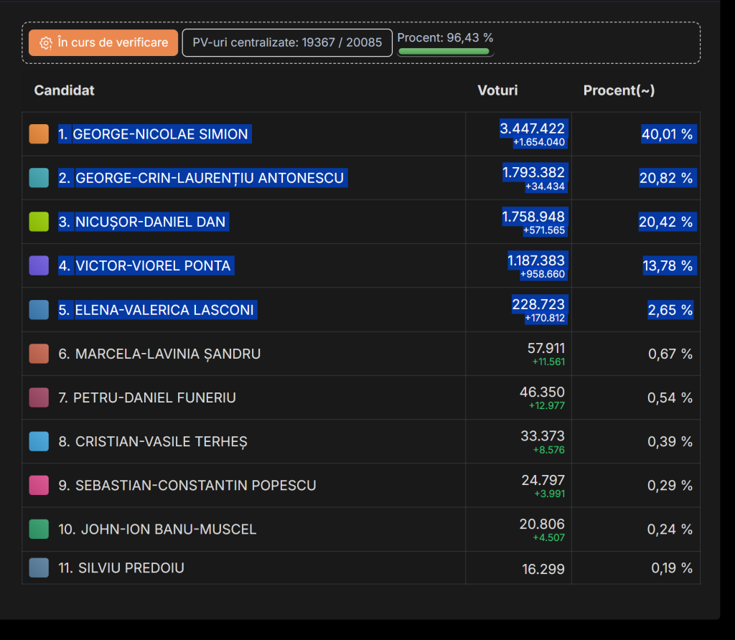Click the 'PV-uri centralizate: 19367 / 20085' box
This screenshot has width=735, height=640.
pos(287,42)
